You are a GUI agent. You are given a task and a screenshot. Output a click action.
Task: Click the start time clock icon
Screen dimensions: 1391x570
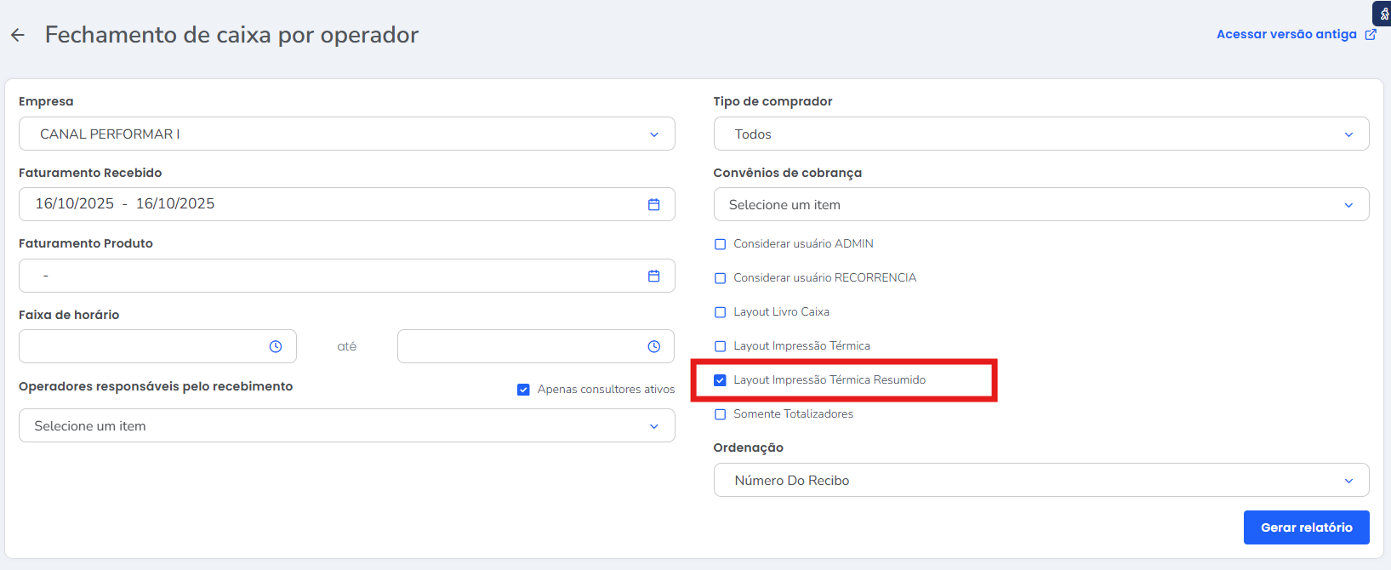tap(276, 346)
